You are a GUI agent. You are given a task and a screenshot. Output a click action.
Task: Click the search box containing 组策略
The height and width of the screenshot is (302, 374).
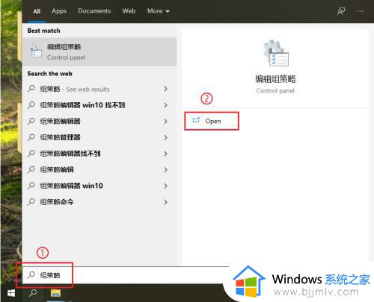pos(125,275)
